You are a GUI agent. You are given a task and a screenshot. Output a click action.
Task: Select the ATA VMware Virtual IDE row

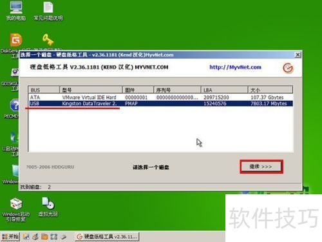161,97
